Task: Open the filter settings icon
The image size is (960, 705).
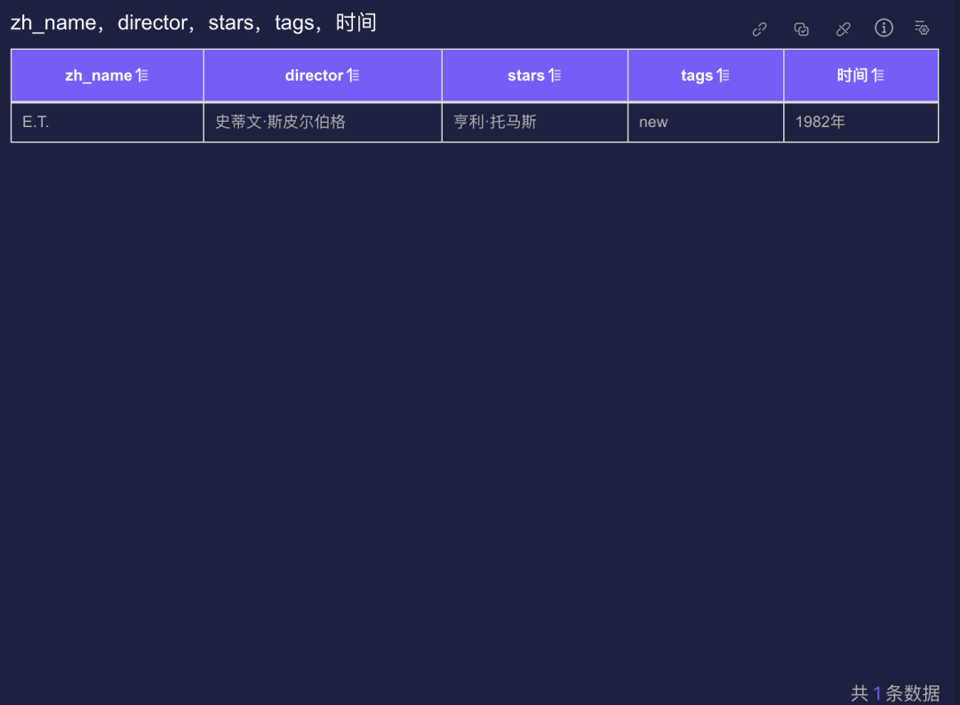Action: pyautogui.click(x=922, y=28)
